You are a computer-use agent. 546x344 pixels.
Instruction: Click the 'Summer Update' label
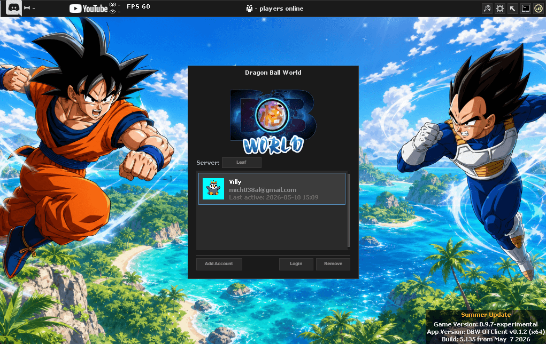click(x=486, y=315)
